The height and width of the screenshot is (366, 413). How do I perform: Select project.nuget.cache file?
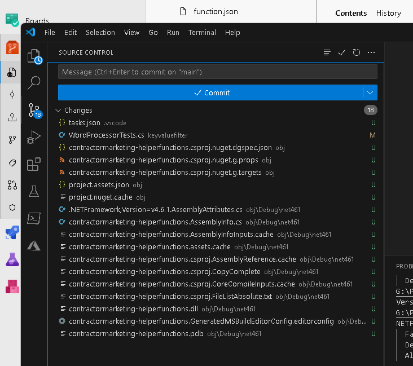point(216,197)
